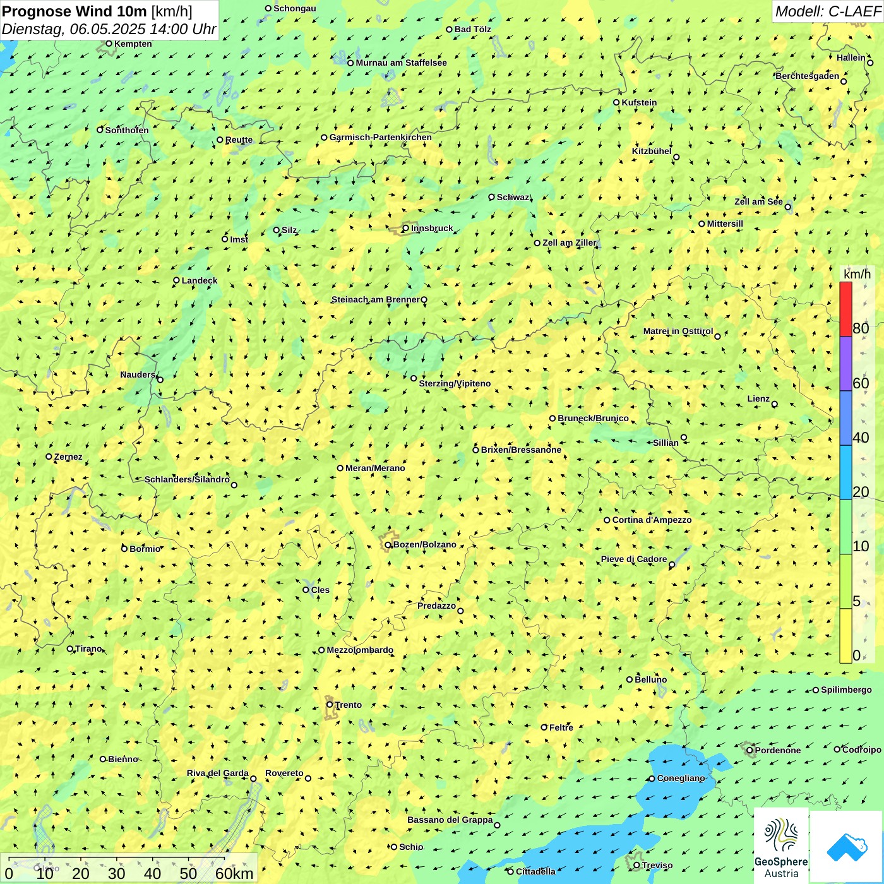Click the Sonthofen marker circle
The width and height of the screenshot is (884, 884).
[x=100, y=129]
